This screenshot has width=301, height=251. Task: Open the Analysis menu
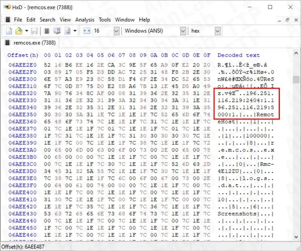pyautogui.click(x=85, y=20)
